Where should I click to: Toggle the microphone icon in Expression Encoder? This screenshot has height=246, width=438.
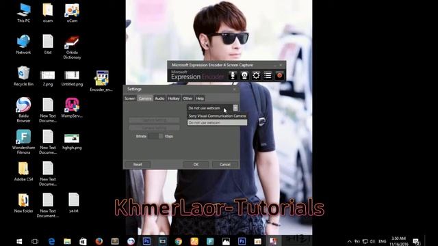coord(233,76)
